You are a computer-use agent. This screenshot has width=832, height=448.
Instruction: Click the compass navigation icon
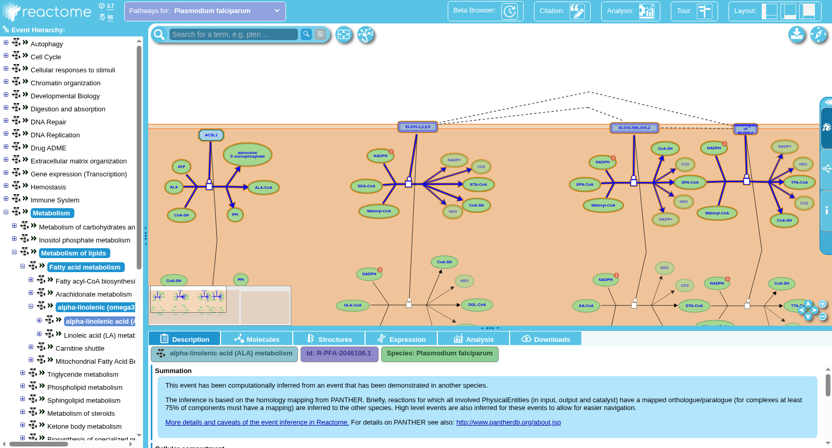818,35
